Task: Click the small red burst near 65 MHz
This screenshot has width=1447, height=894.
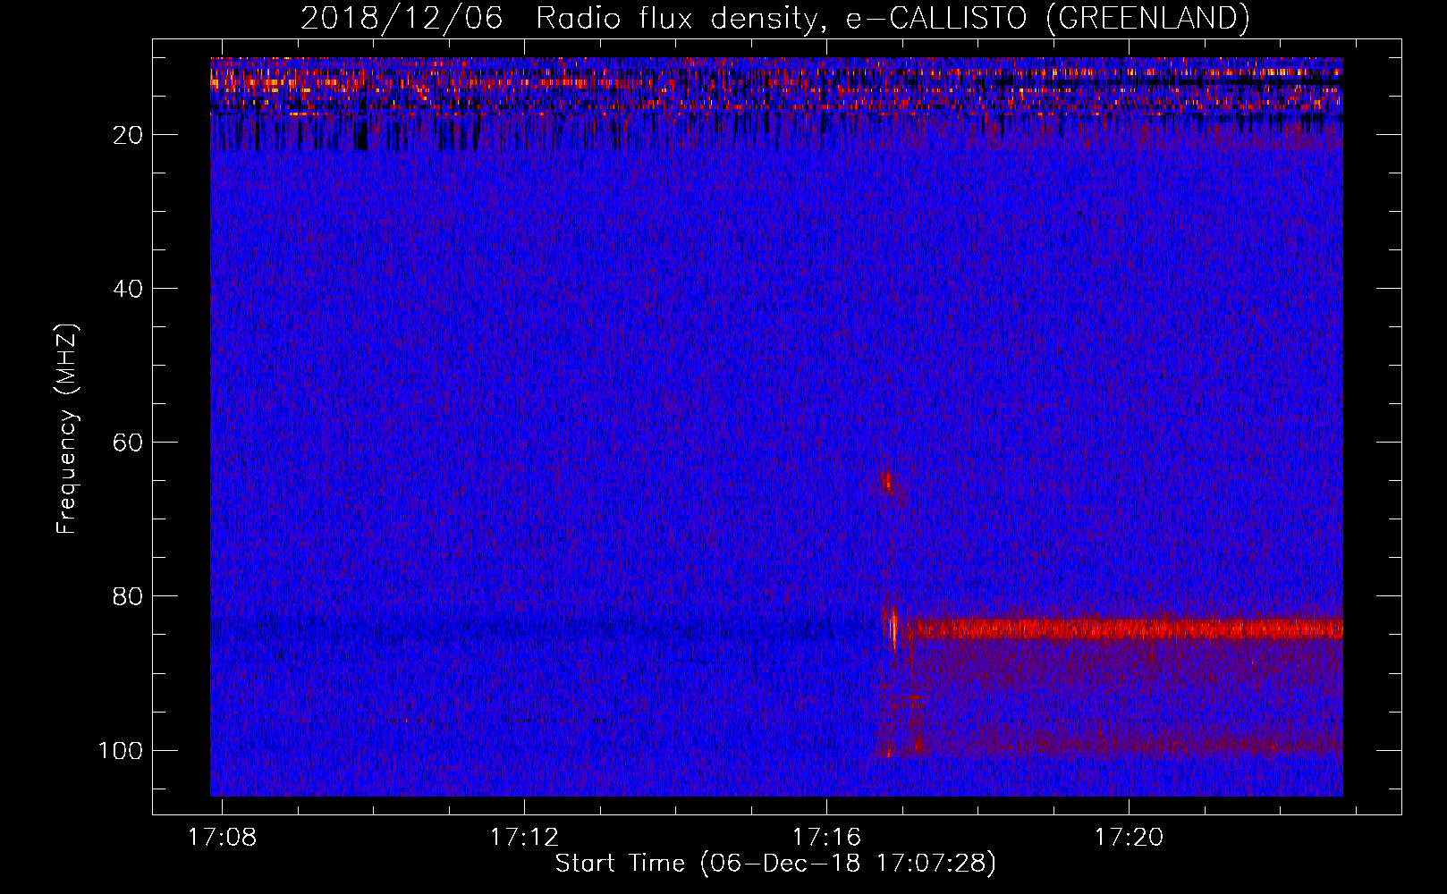Action: point(887,482)
